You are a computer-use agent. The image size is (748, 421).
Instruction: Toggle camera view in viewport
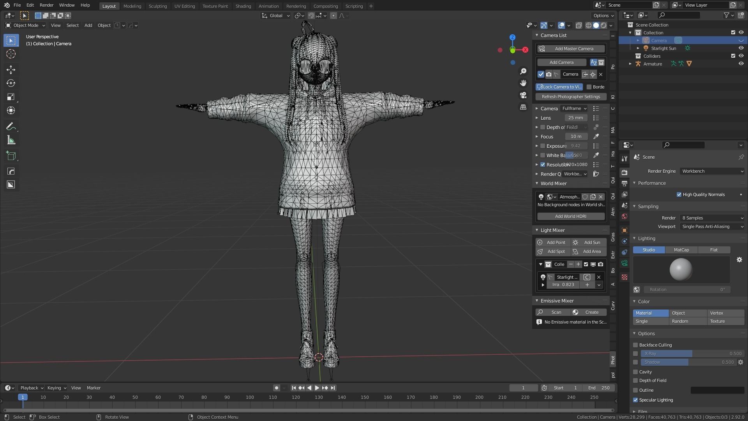[x=523, y=95]
